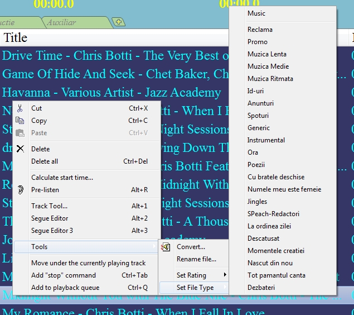
Task: Expand the Set Rating submenu arrow
Action: (225, 275)
